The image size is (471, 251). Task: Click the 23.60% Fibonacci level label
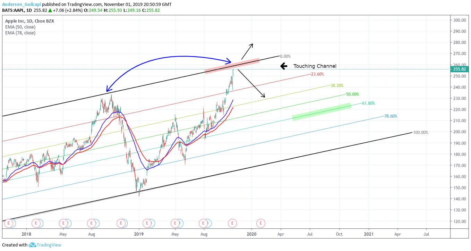318,74
